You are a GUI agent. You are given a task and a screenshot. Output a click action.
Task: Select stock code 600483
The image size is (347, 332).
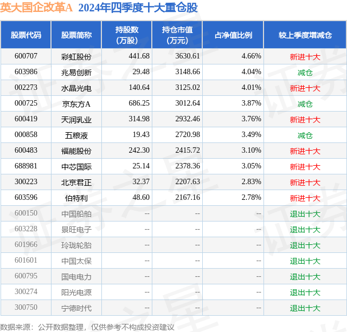point(26,150)
